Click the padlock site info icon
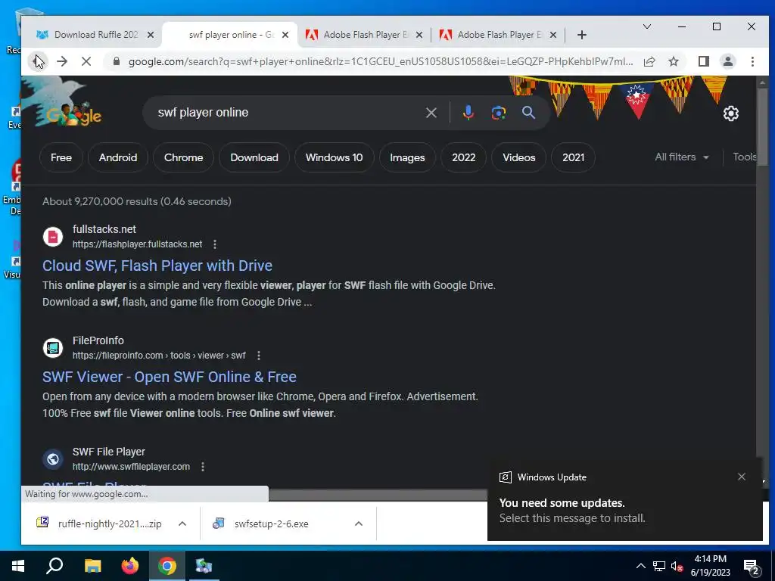Image resolution: width=775 pixels, height=581 pixels. [x=116, y=61]
